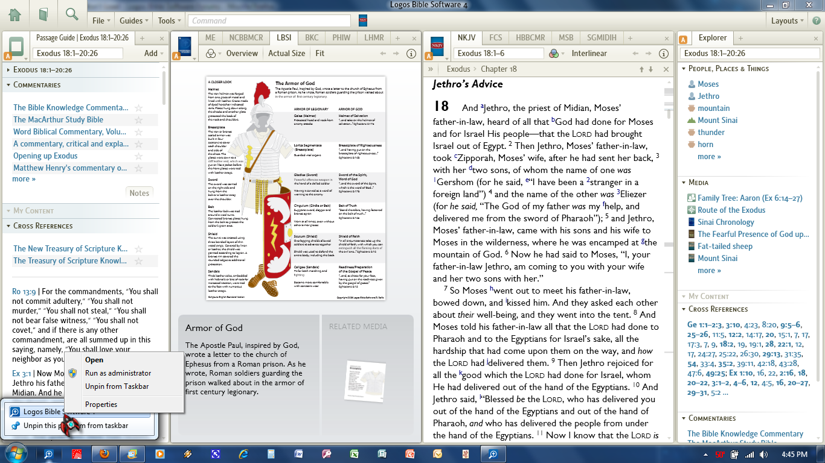This screenshot has width=825, height=463.
Task: Open the Guides dropdown menu
Action: tap(134, 20)
